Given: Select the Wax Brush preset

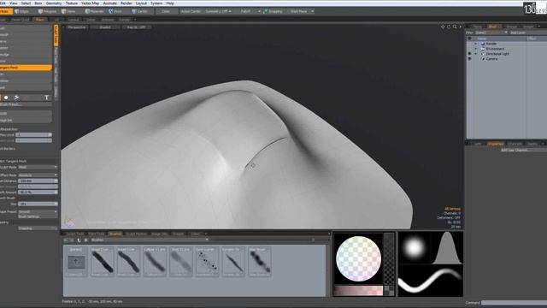Looking at the screenshot, I should [x=260, y=262].
